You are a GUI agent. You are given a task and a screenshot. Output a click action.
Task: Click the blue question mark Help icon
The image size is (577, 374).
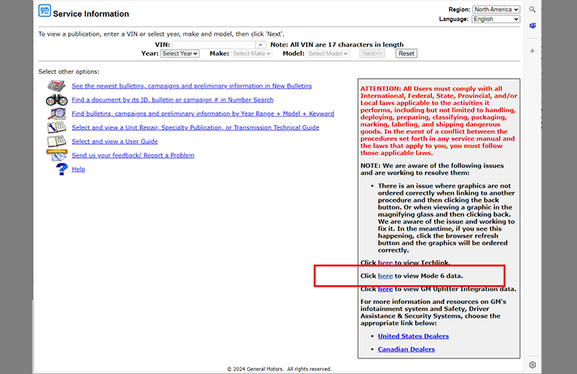(x=62, y=169)
